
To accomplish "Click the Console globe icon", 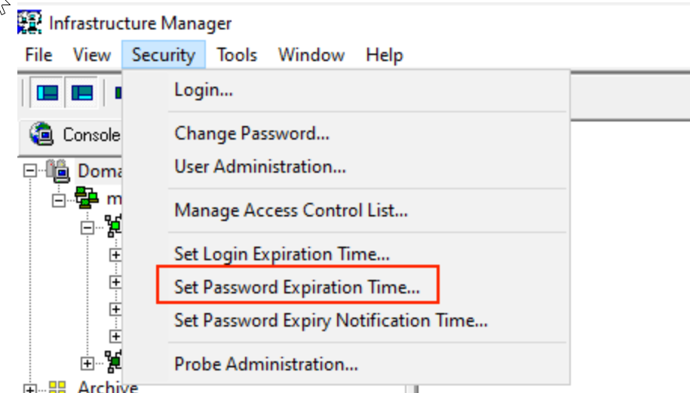I will 41,134.
